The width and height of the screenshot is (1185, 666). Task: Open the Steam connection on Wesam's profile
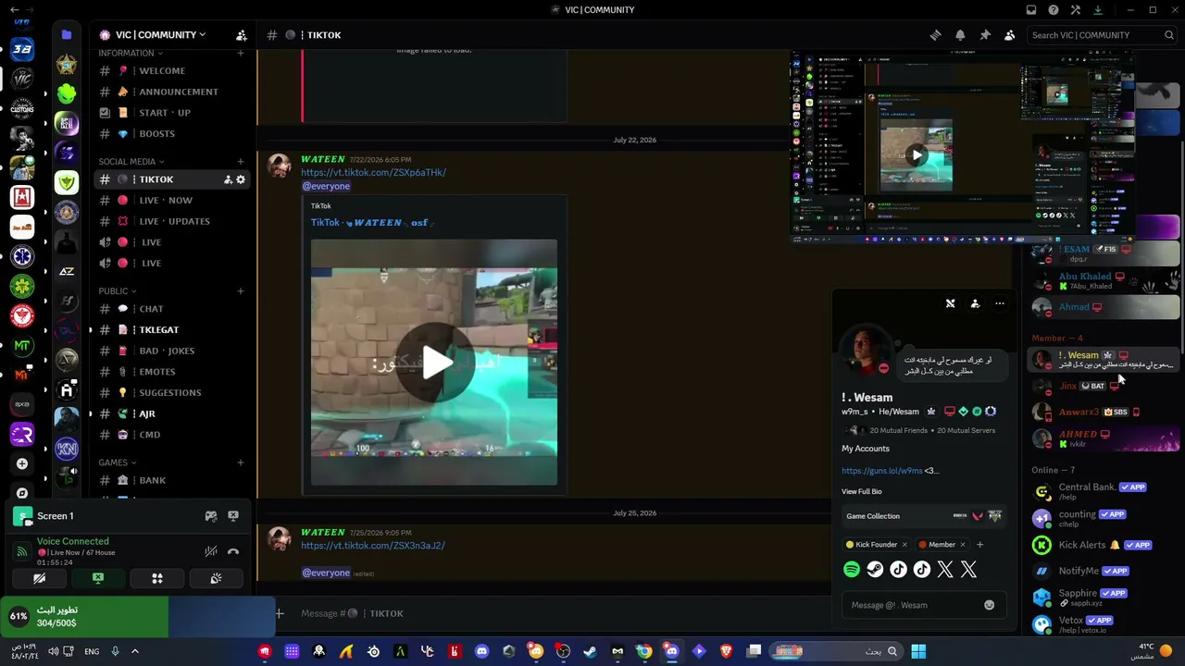pyautogui.click(x=875, y=570)
